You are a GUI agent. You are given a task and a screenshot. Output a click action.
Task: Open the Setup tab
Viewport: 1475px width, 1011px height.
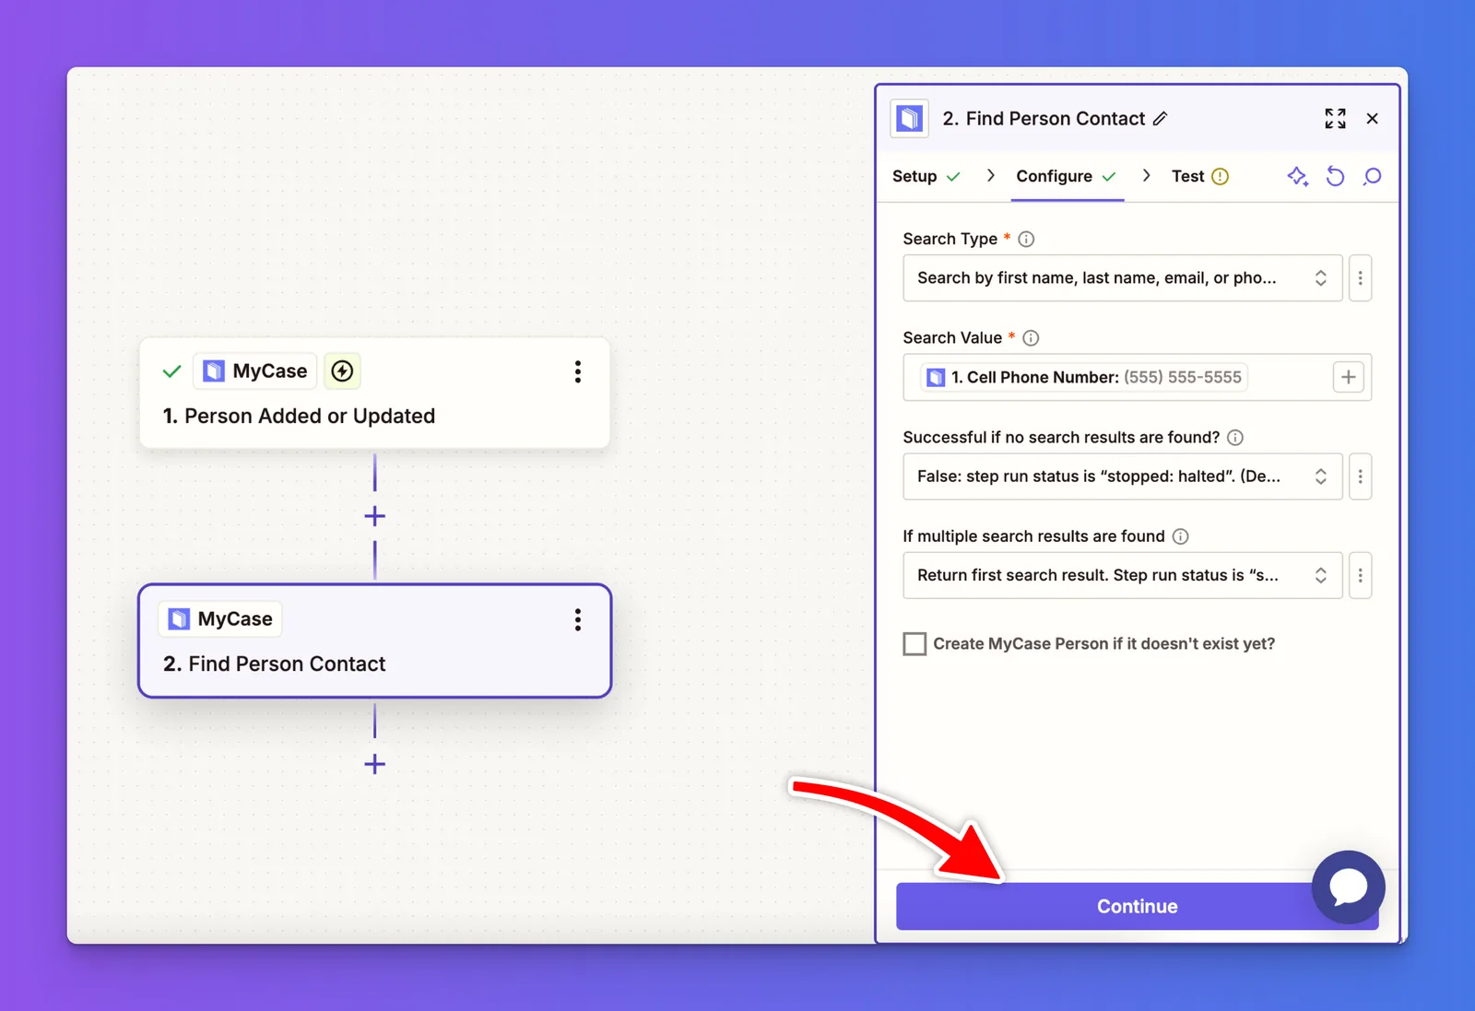(926, 176)
